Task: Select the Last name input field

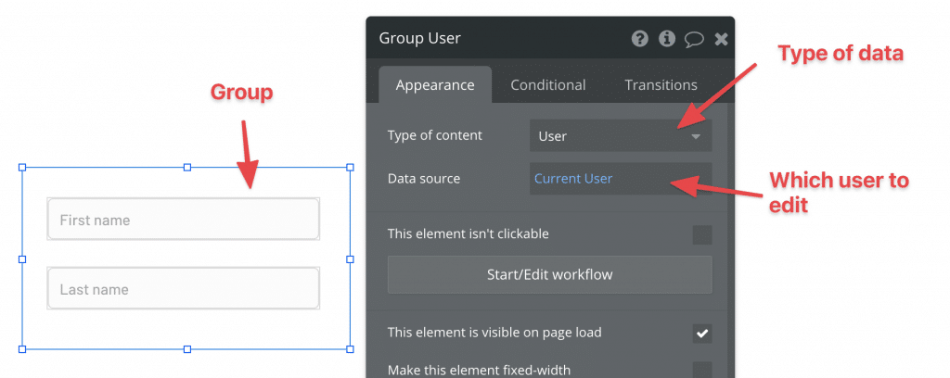Action: pyautogui.click(x=184, y=290)
